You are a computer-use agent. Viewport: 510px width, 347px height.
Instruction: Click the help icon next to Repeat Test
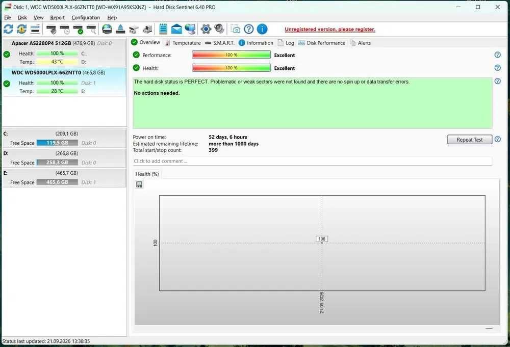pyautogui.click(x=498, y=139)
